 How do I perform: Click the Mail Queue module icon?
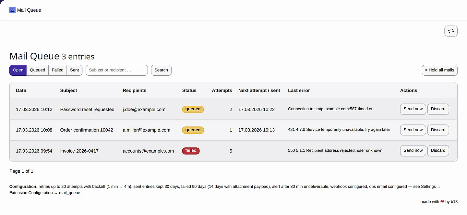pos(12,10)
